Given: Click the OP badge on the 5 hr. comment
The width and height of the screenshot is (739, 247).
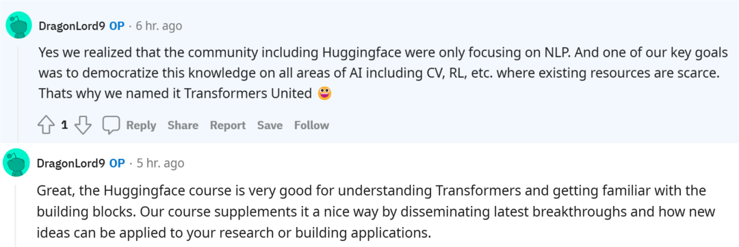Looking at the screenshot, I should pyautogui.click(x=117, y=163).
